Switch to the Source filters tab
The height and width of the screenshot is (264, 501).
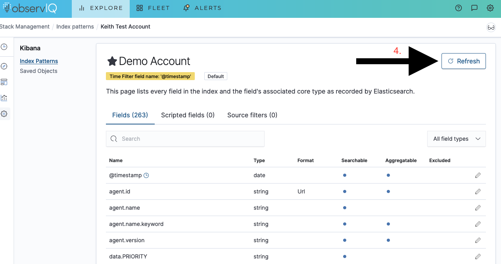pyautogui.click(x=252, y=115)
